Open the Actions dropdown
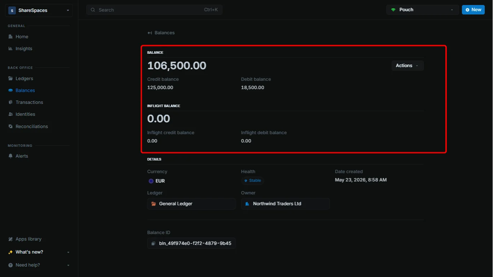Viewport: 493px width, 277px height. pyautogui.click(x=407, y=65)
